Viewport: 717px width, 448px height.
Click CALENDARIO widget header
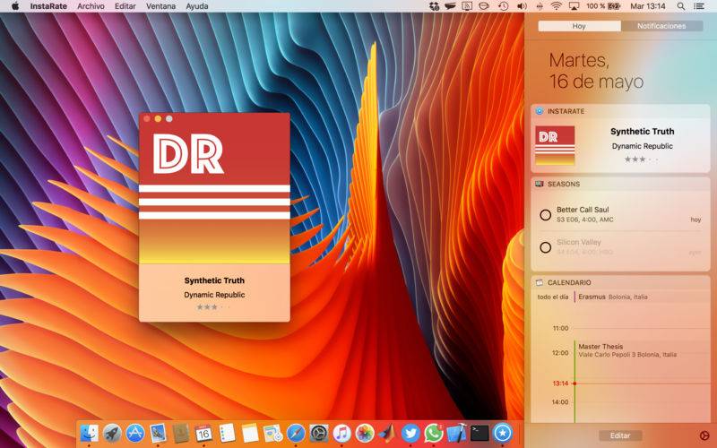tap(620, 282)
